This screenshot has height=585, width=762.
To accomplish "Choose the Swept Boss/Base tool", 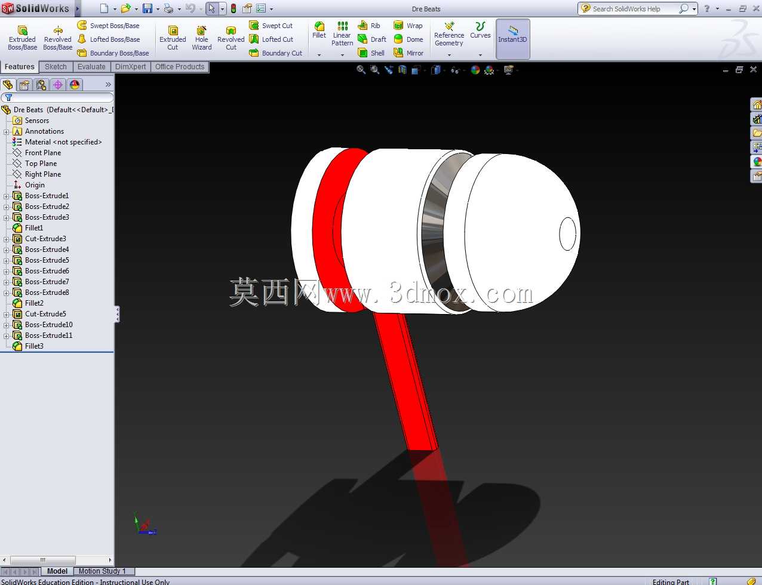I will coord(108,26).
